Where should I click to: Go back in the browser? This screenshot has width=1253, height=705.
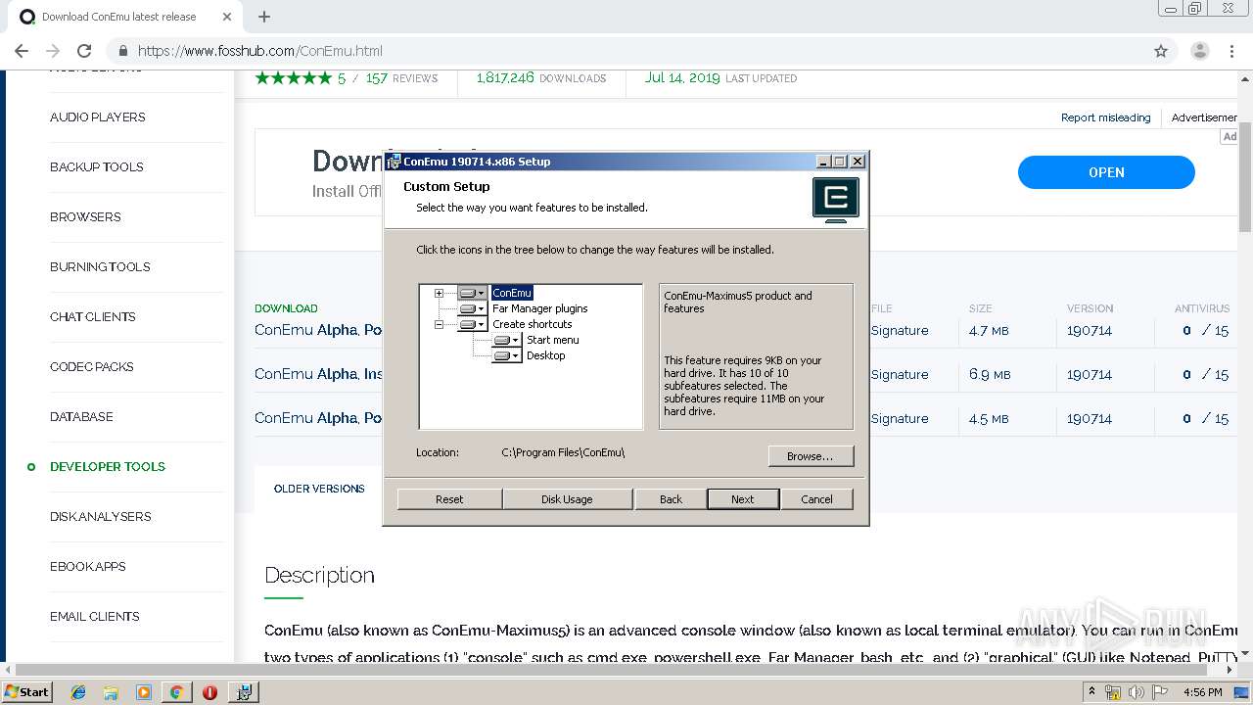pos(22,51)
